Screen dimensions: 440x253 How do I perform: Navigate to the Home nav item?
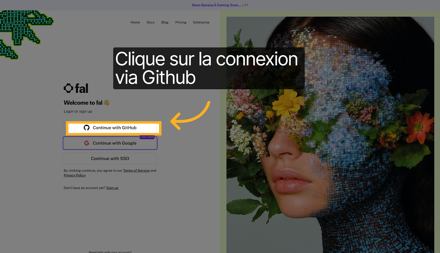[135, 22]
